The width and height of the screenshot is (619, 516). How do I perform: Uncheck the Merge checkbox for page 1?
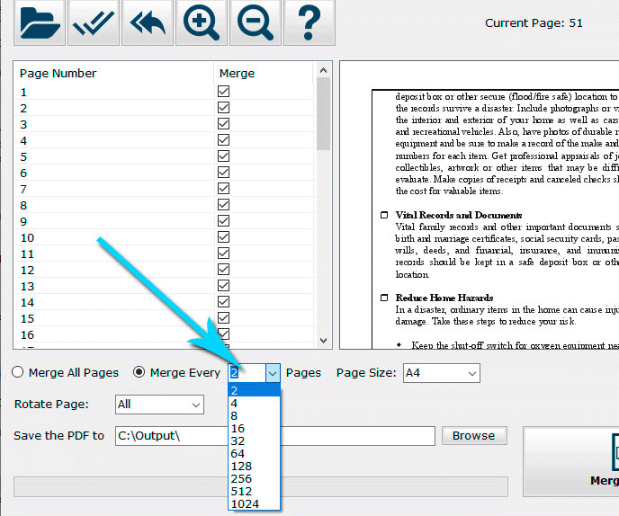(223, 92)
